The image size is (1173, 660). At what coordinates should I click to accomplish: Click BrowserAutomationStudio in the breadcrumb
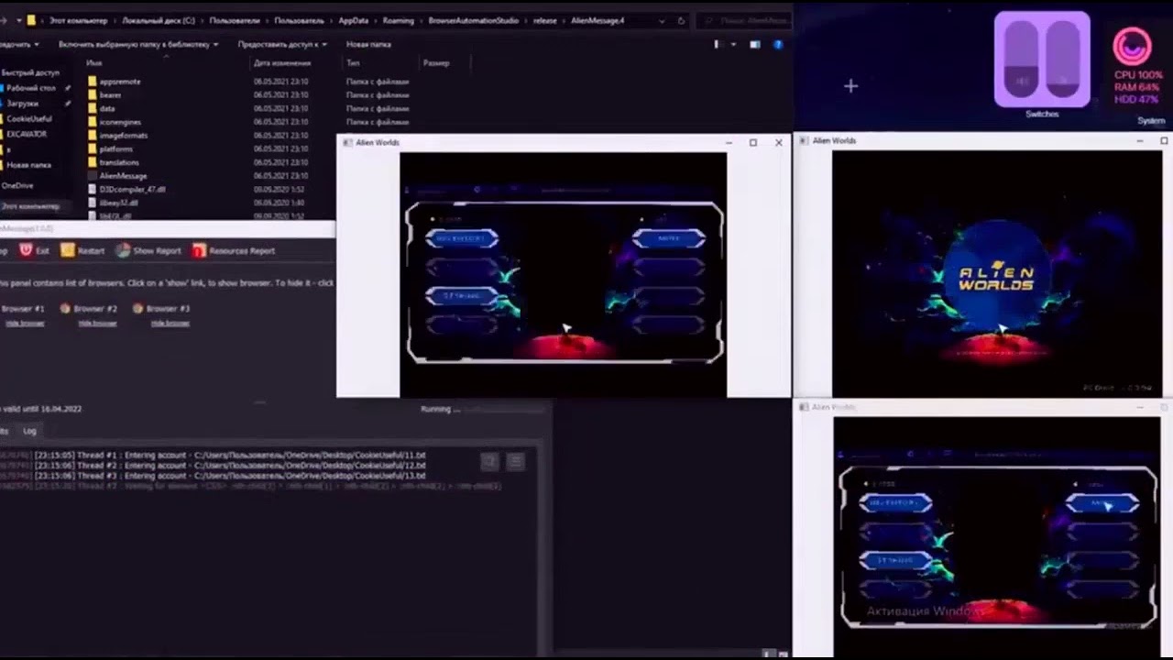point(472,20)
